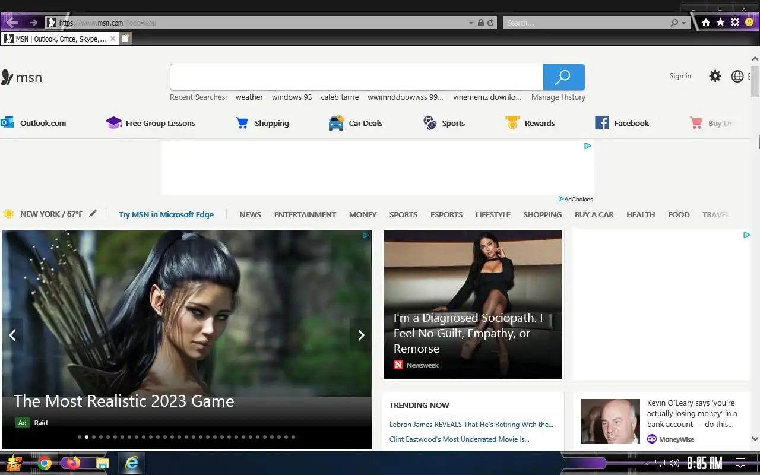Click the volume speaker tray icon
This screenshot has width=760, height=475.
pyautogui.click(x=674, y=463)
